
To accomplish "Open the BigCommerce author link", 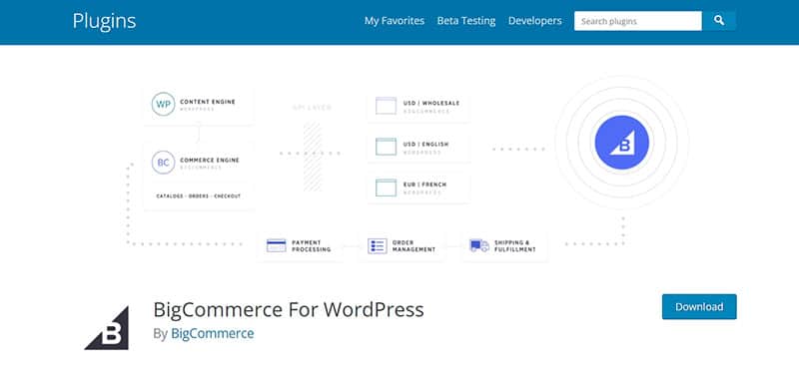I will (213, 333).
